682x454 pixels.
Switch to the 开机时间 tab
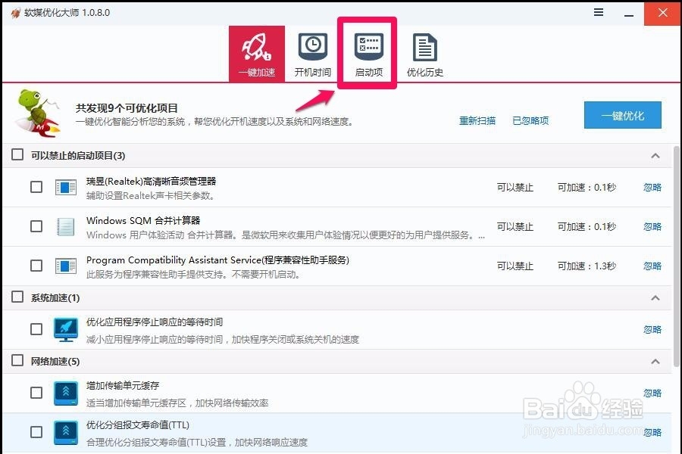pyautogui.click(x=313, y=54)
